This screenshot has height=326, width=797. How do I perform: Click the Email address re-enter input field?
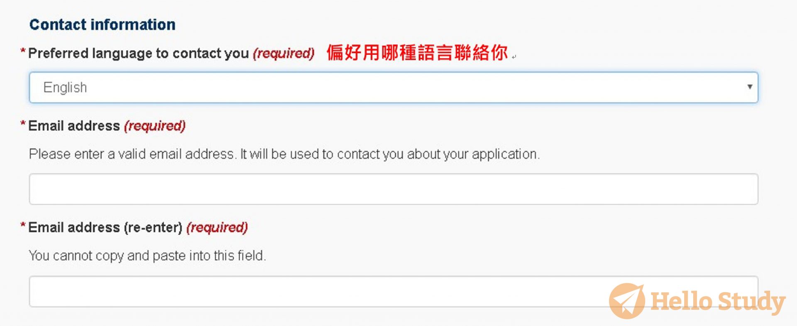coord(394,291)
